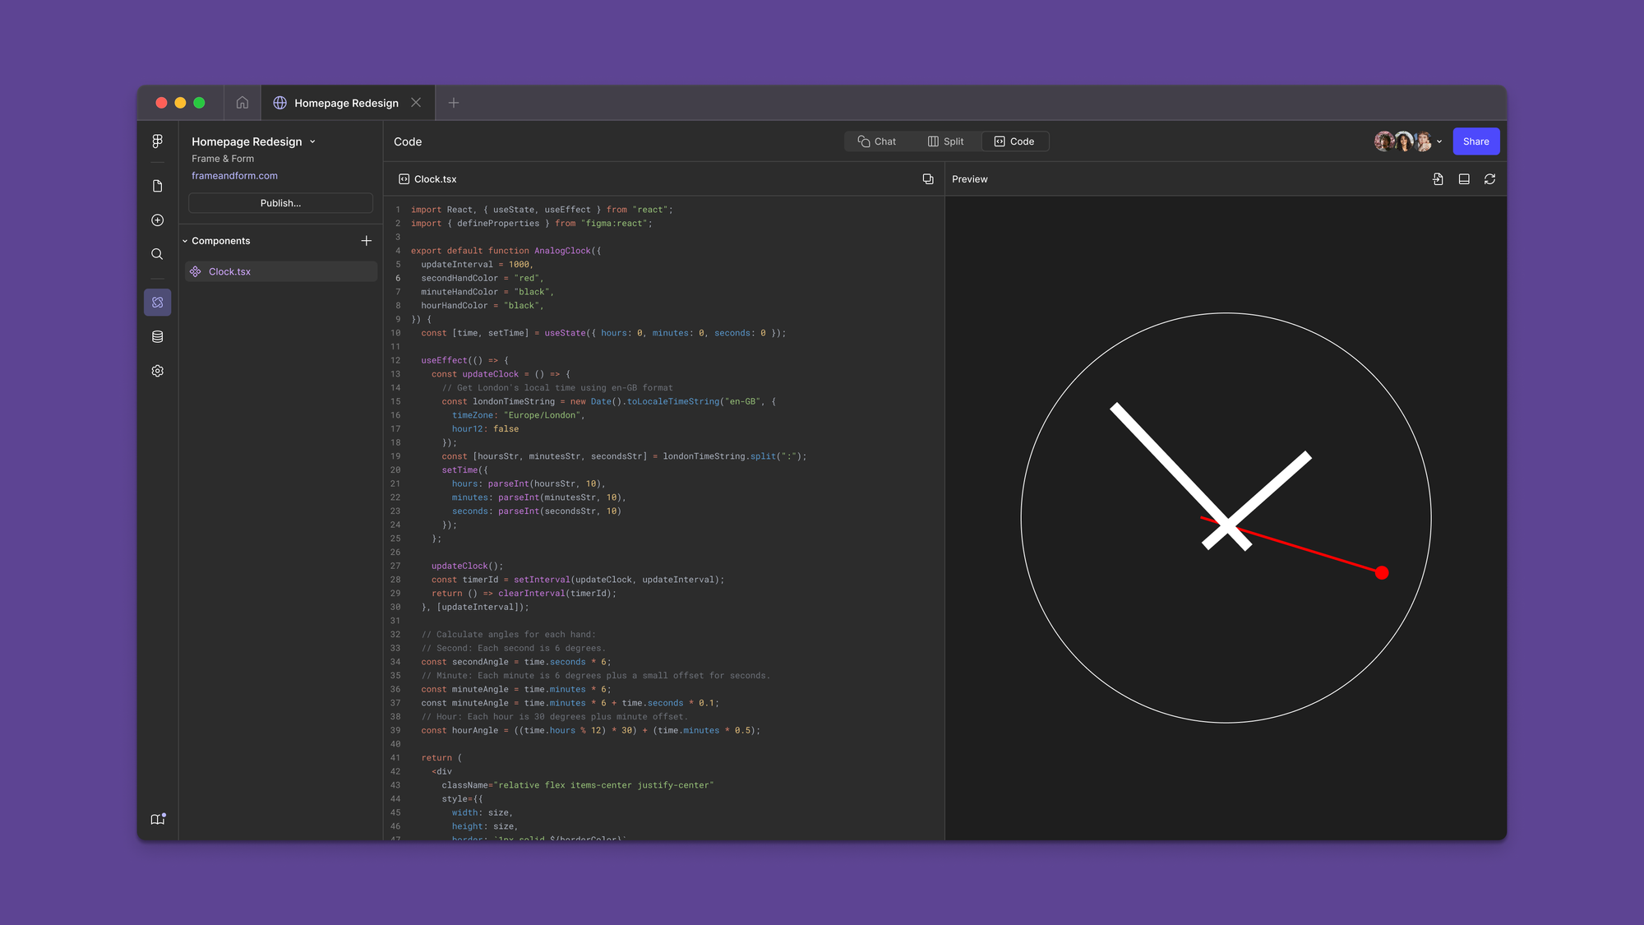Toggle the preview console panel icon

click(x=1464, y=179)
